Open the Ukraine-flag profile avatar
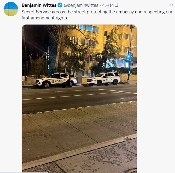 pyautogui.click(x=11, y=9)
